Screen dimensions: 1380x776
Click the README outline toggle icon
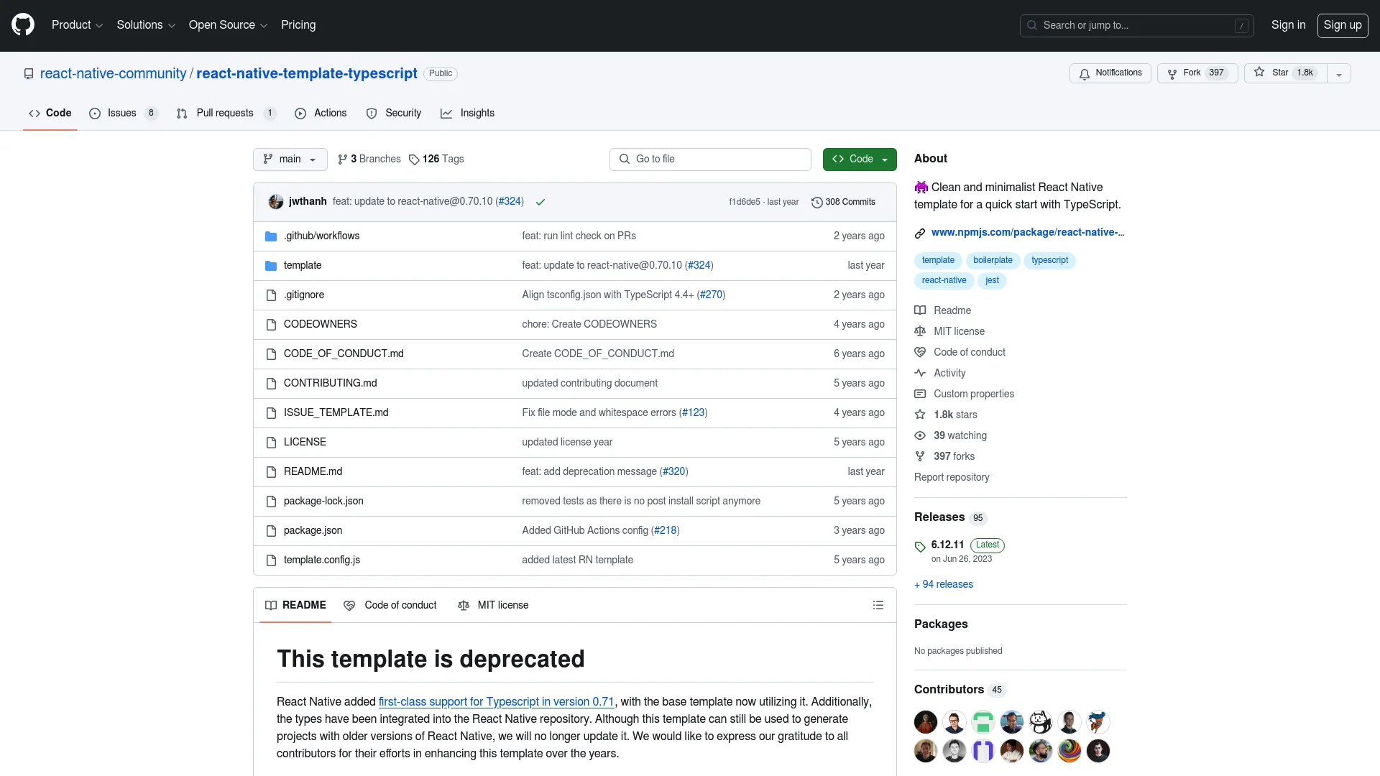click(878, 604)
